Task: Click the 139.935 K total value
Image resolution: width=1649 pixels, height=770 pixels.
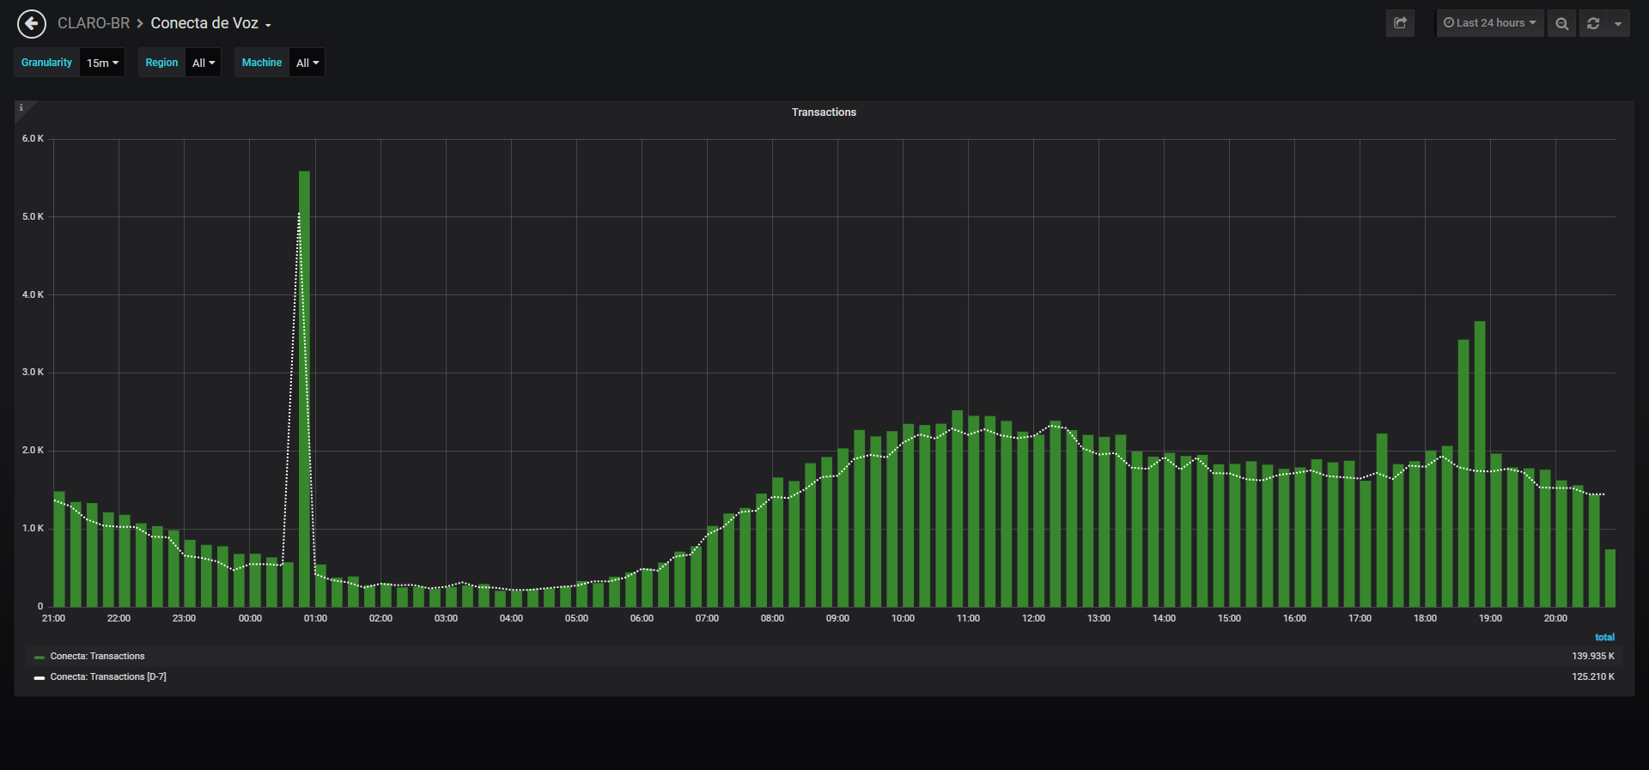Action: pos(1593,657)
